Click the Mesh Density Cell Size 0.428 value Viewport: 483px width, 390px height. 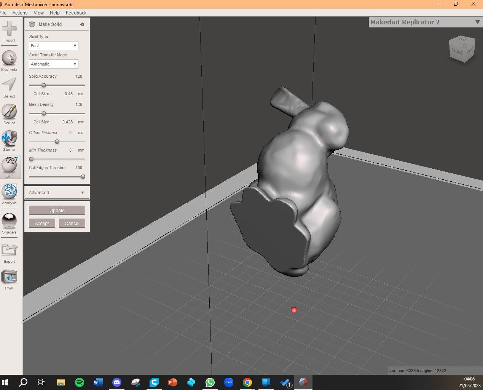click(x=68, y=122)
